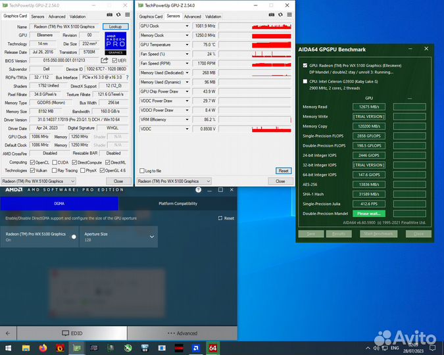
Task: Click the GPU name field in GPU-Z
Action: (64, 26)
